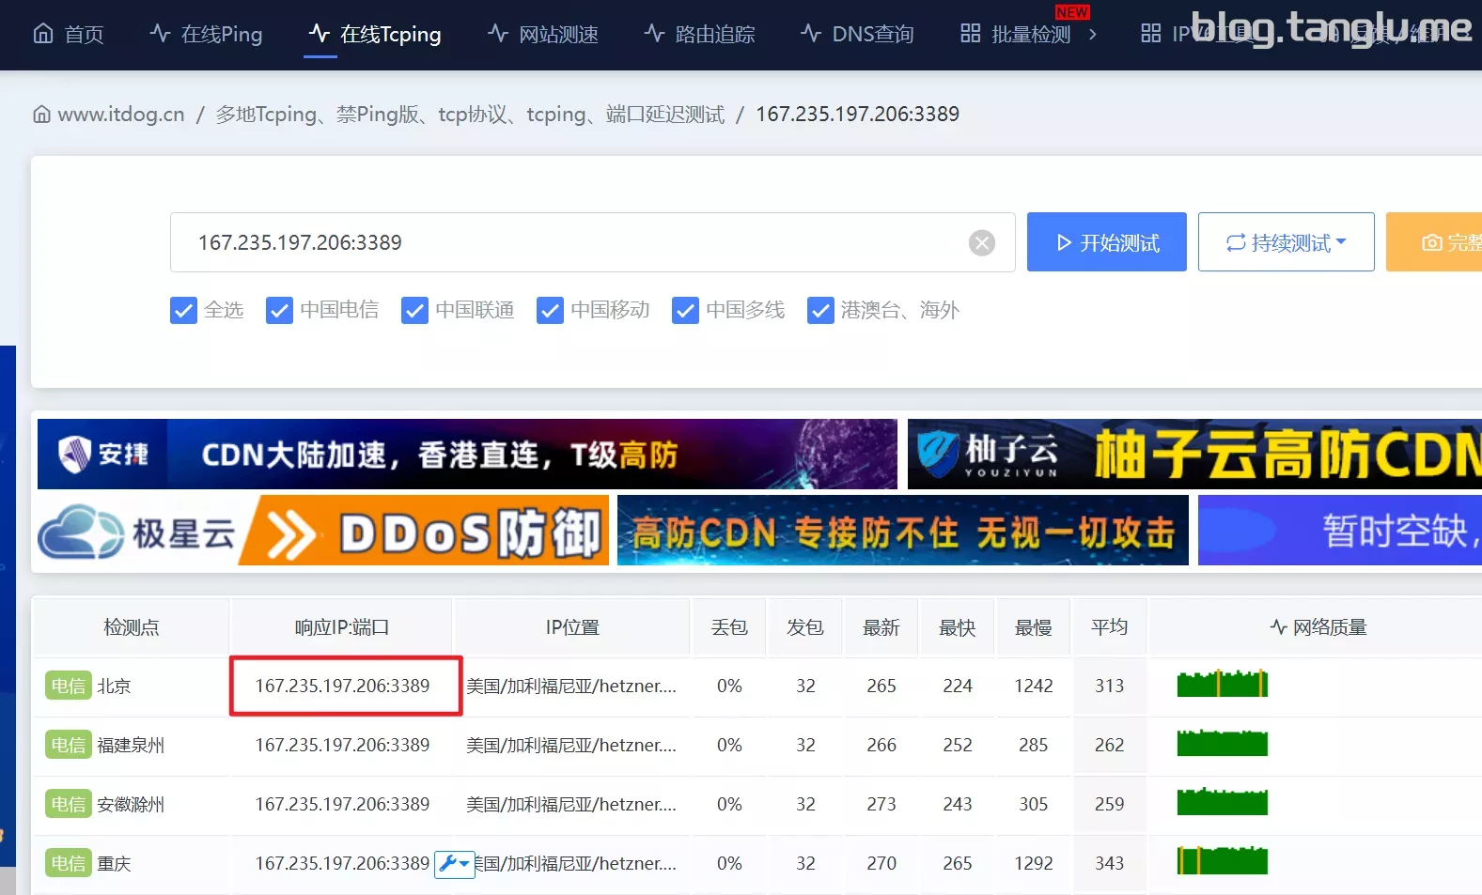The height and width of the screenshot is (895, 1482).
Task: Toggle the 港澳台、海外 checkbox
Action: tap(820, 310)
